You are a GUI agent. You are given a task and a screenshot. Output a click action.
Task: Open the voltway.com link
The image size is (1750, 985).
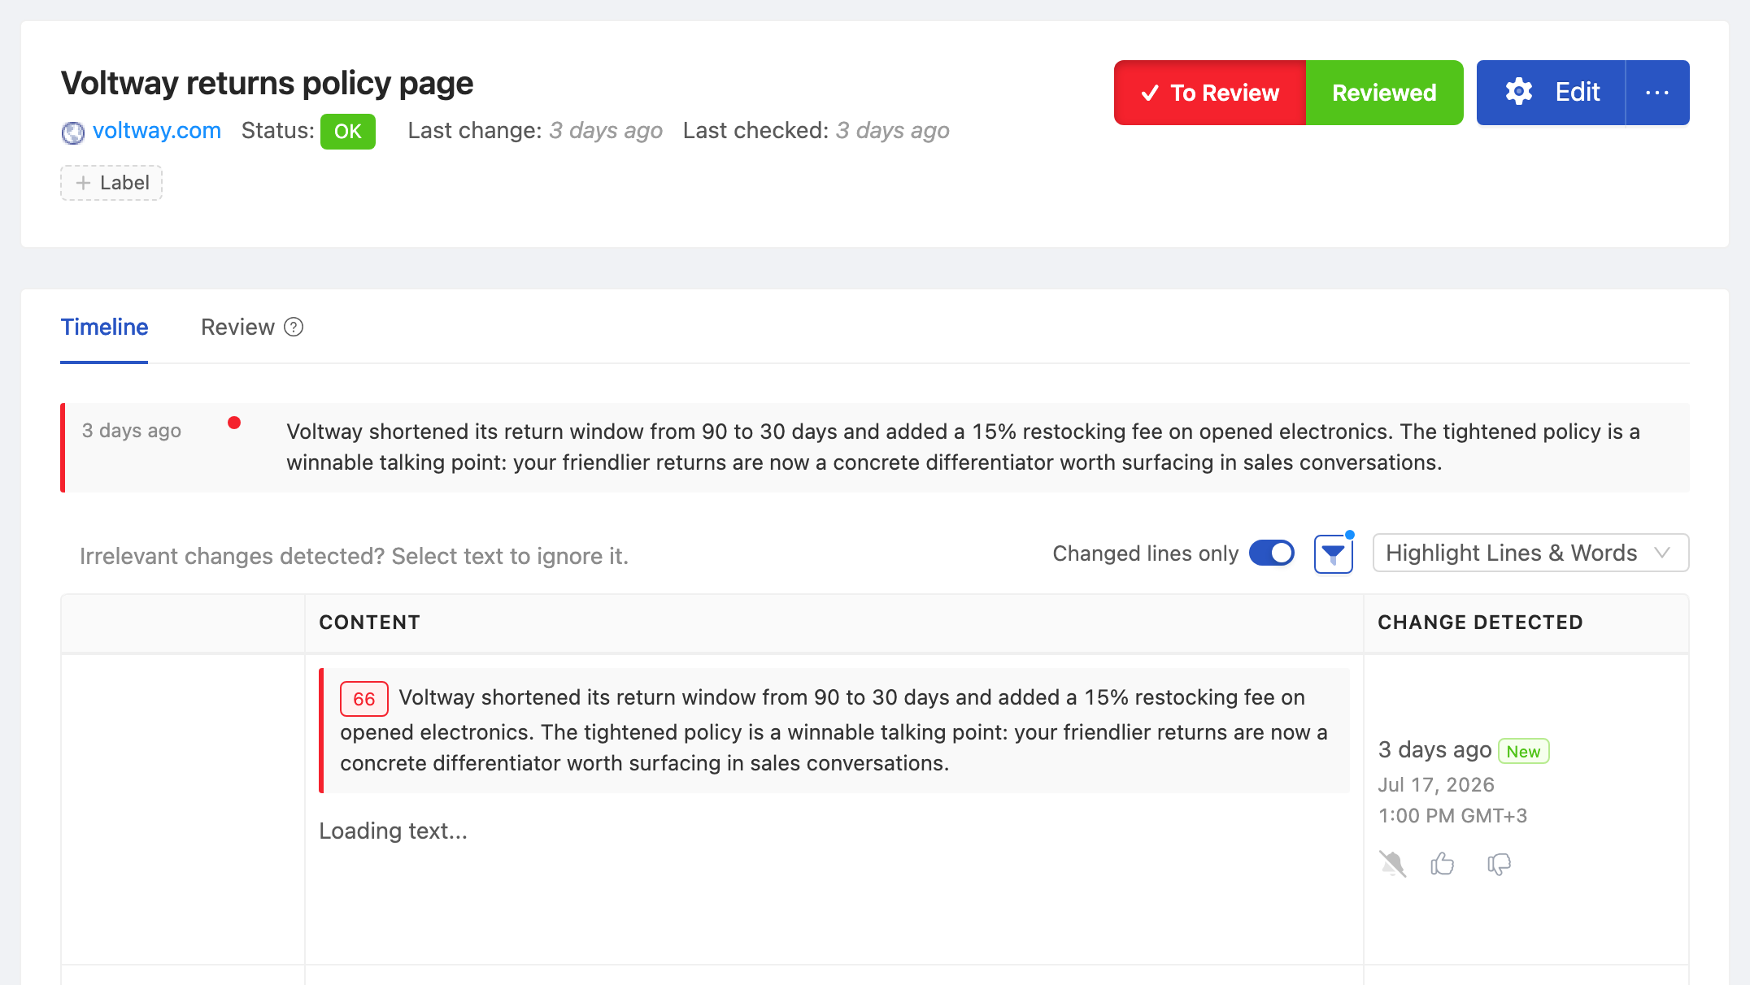(x=156, y=131)
